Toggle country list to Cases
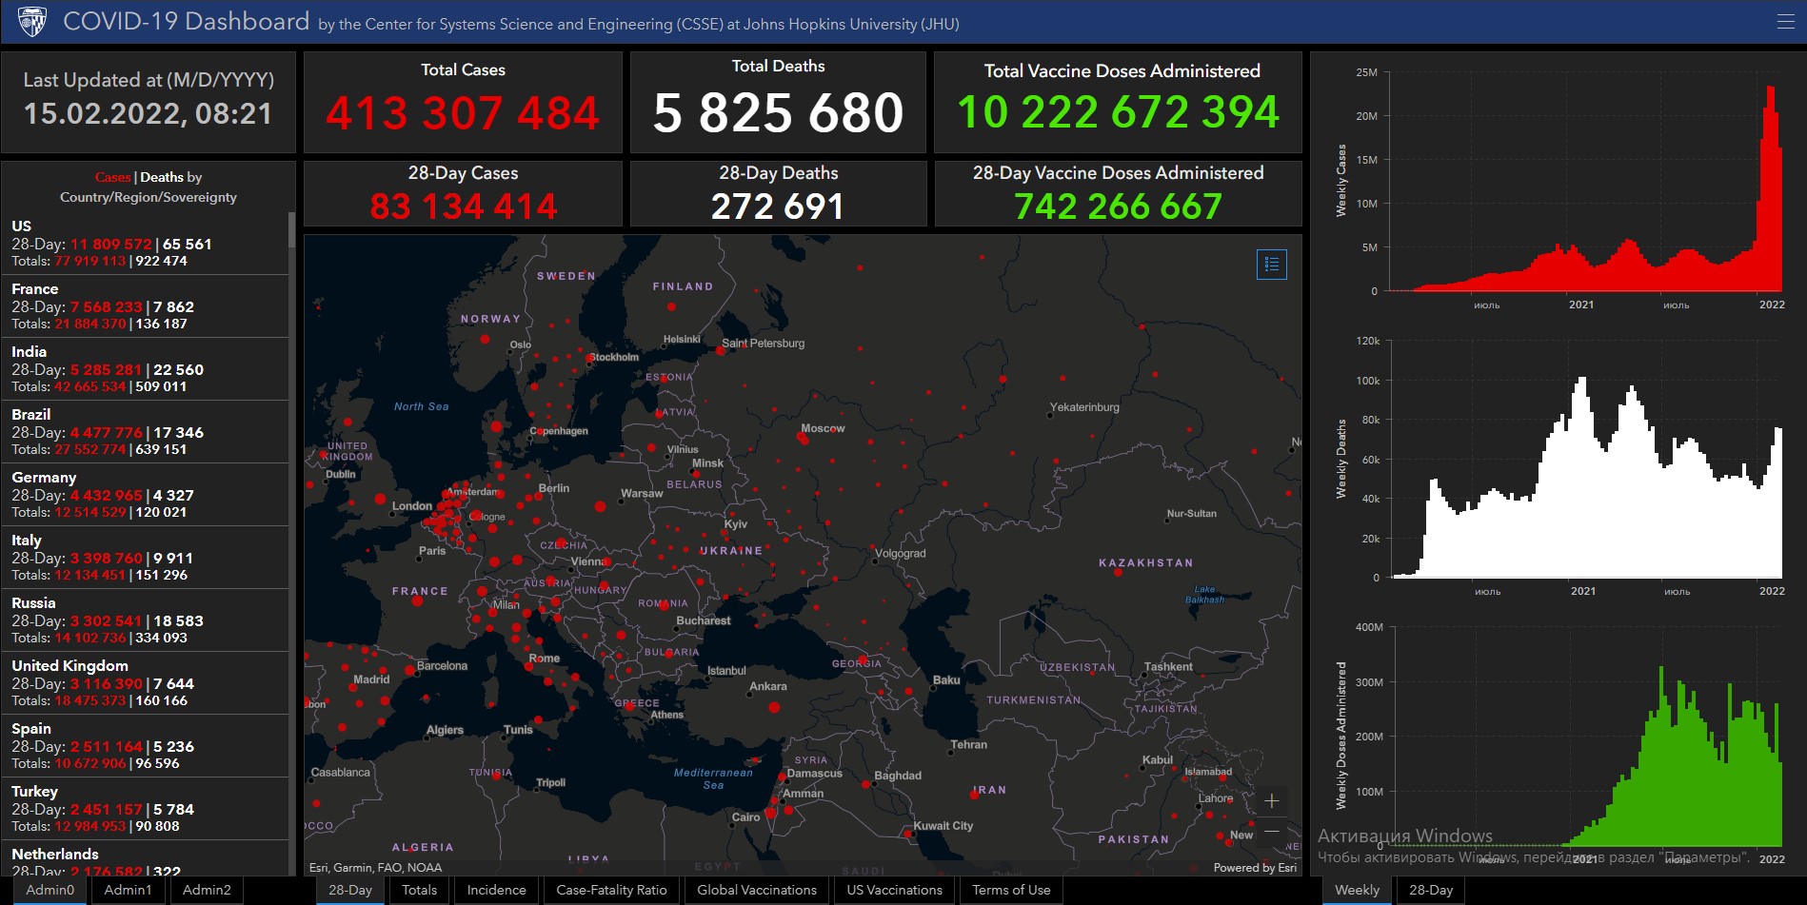The image size is (1807, 905). (x=112, y=177)
